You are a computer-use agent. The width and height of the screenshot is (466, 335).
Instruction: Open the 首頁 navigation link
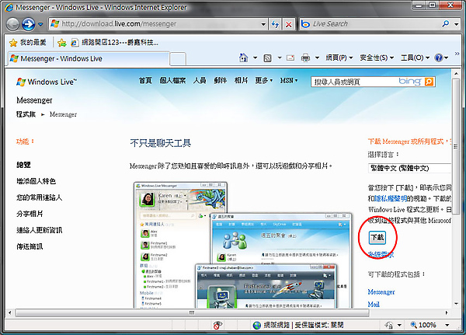[x=145, y=80]
